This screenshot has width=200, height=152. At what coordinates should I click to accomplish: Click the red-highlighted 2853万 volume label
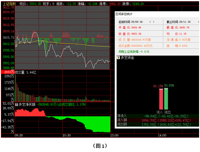pos(8,72)
